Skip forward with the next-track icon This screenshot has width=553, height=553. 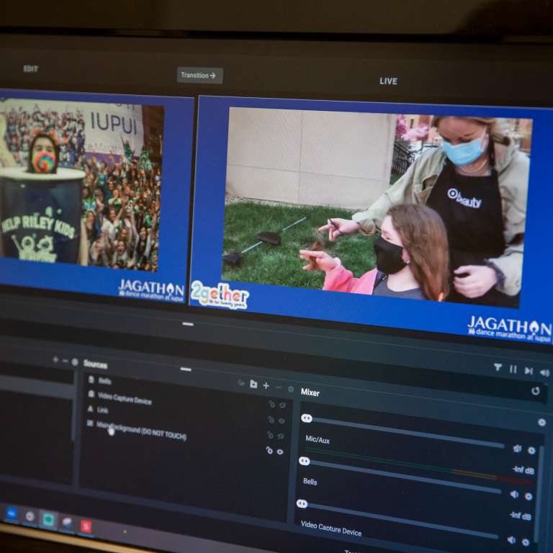[x=529, y=371]
